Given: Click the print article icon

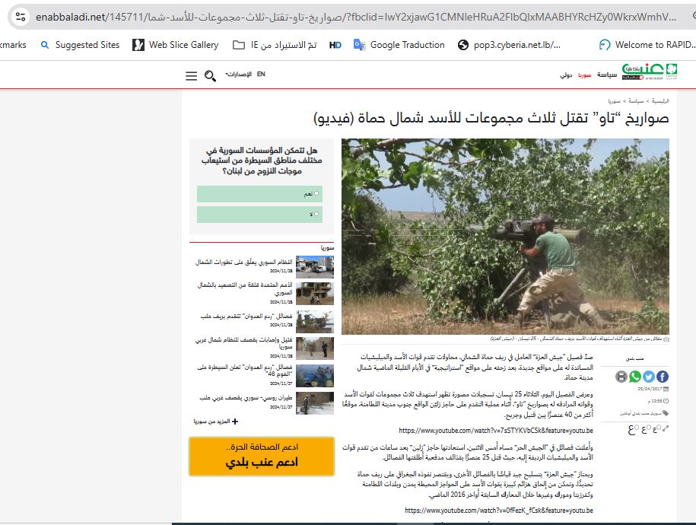Looking at the screenshot, I should tap(621, 377).
